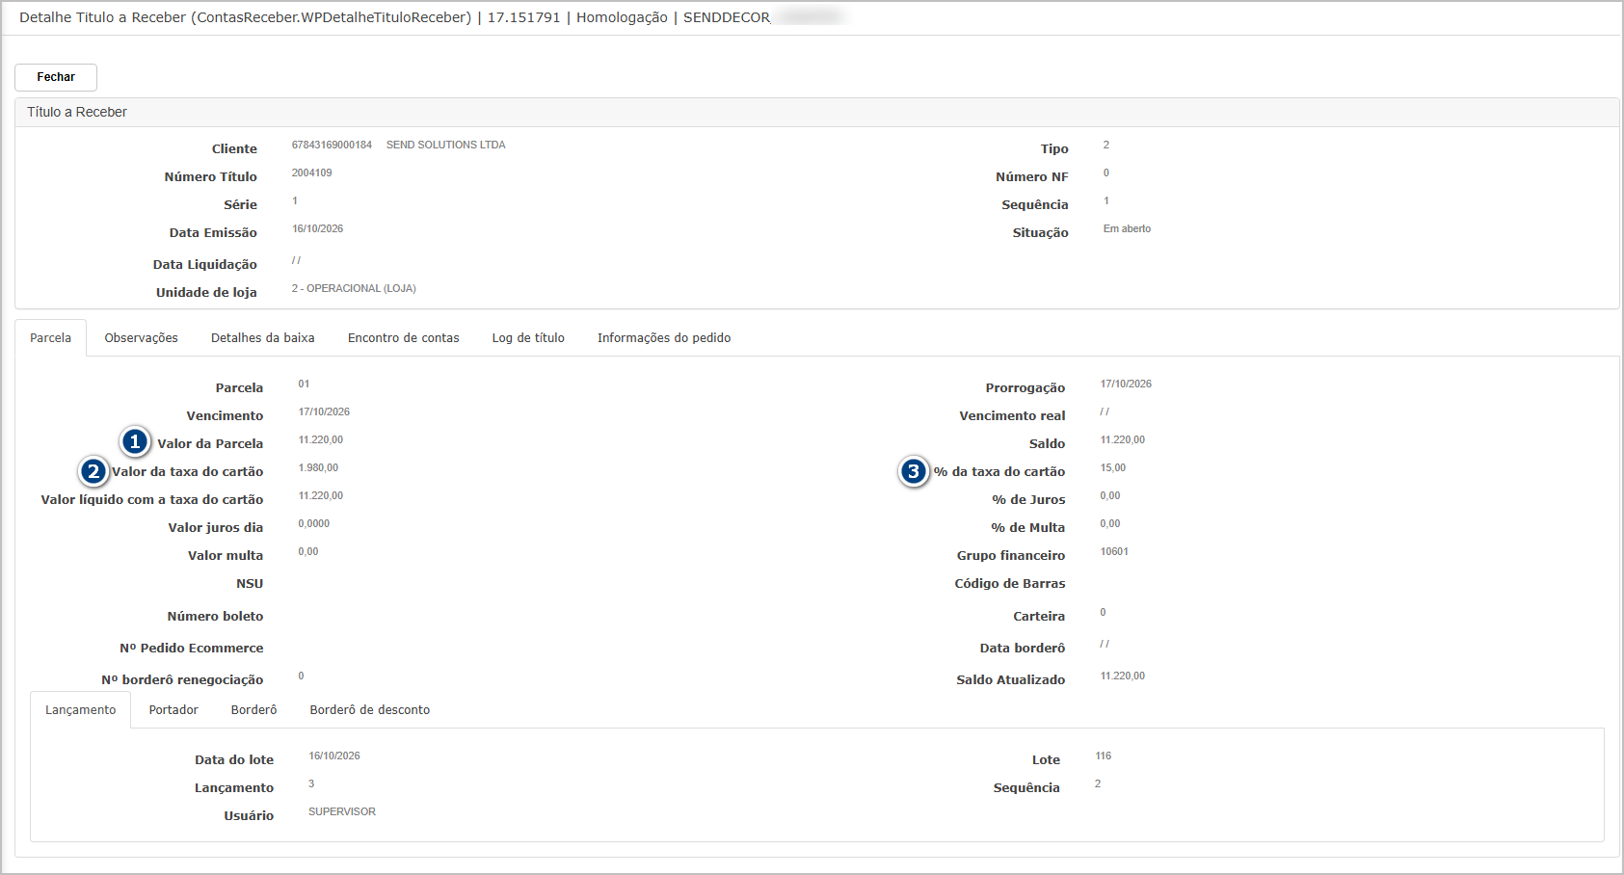Click the Vencimento value 17/10/2026
Screen dimensions: 1624x875
[x=324, y=412]
